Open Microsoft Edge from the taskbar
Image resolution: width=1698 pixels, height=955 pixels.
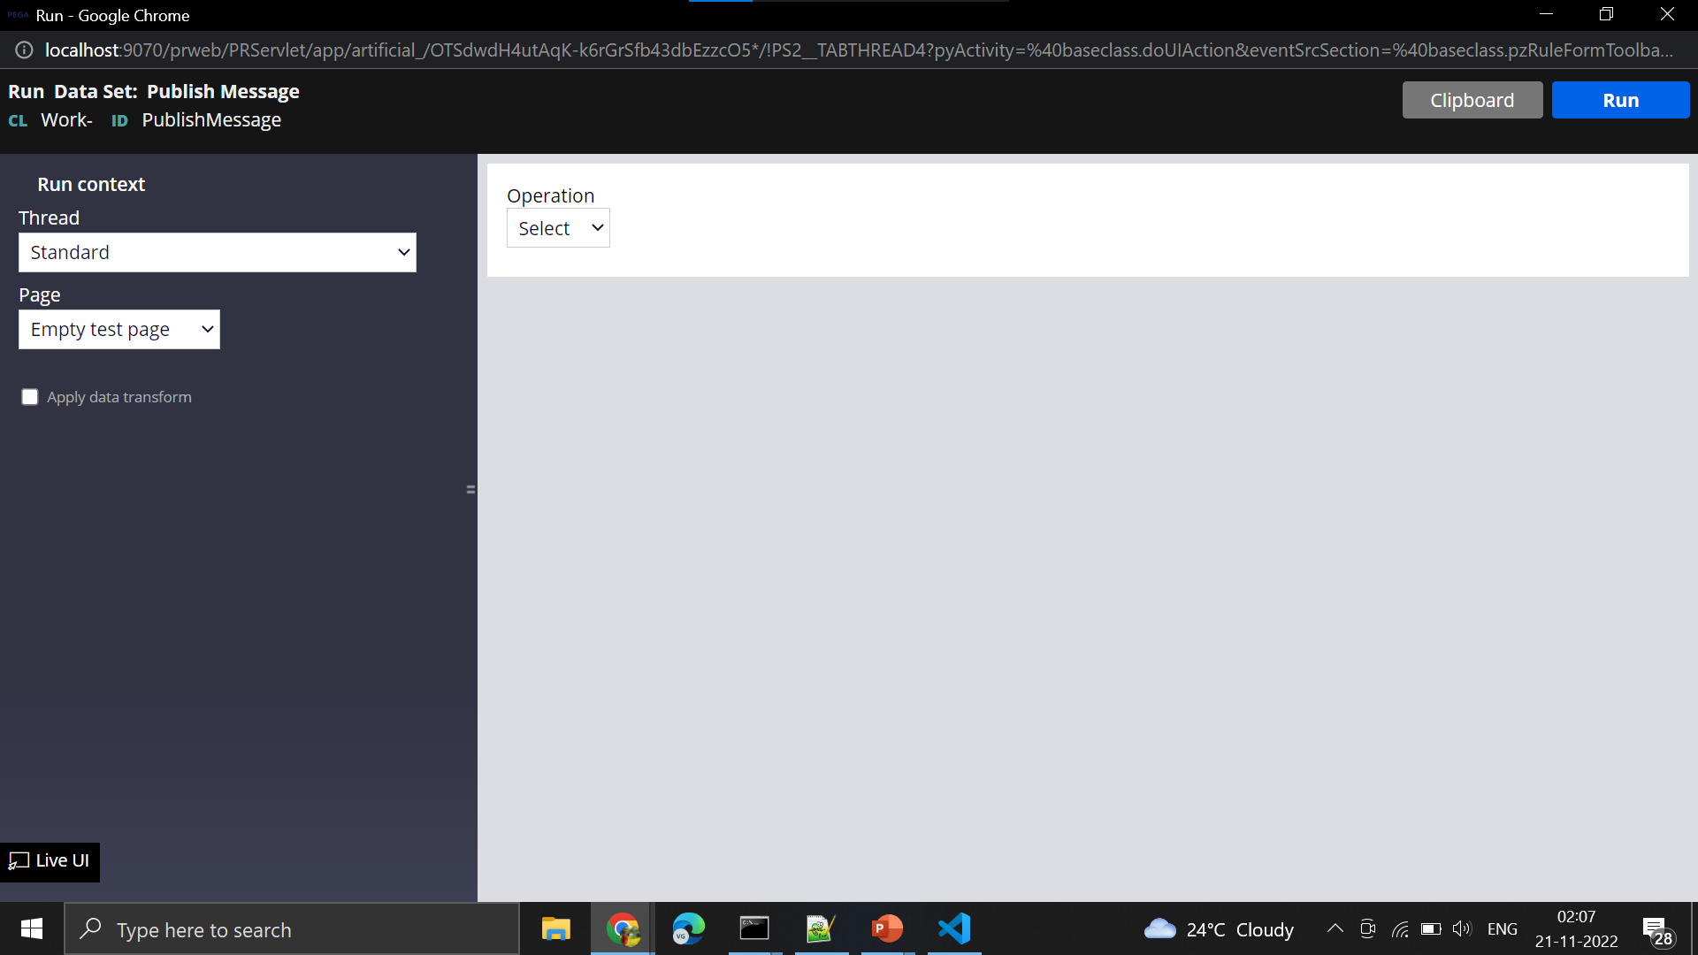(x=688, y=929)
